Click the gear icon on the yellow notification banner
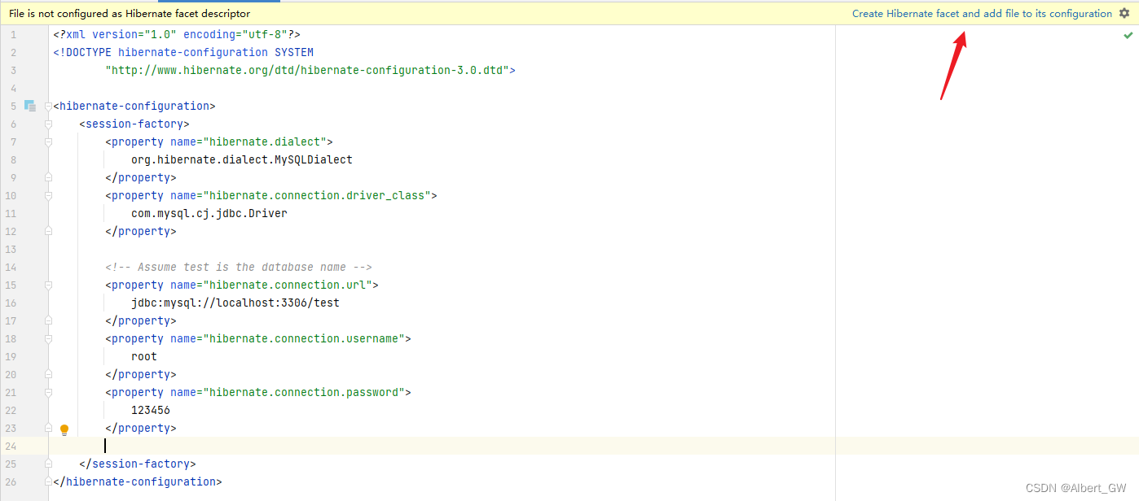Image resolution: width=1139 pixels, height=501 pixels. 1125,13
